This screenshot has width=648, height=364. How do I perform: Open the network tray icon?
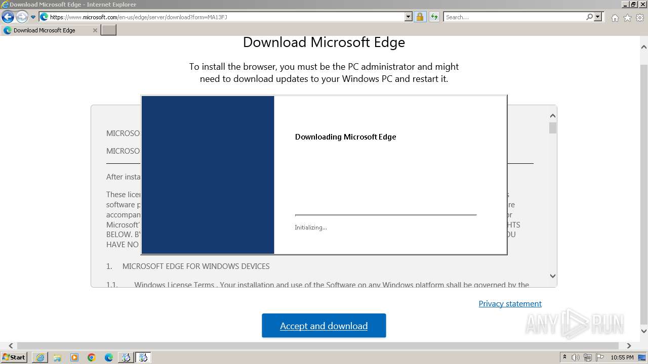pyautogui.click(x=588, y=357)
